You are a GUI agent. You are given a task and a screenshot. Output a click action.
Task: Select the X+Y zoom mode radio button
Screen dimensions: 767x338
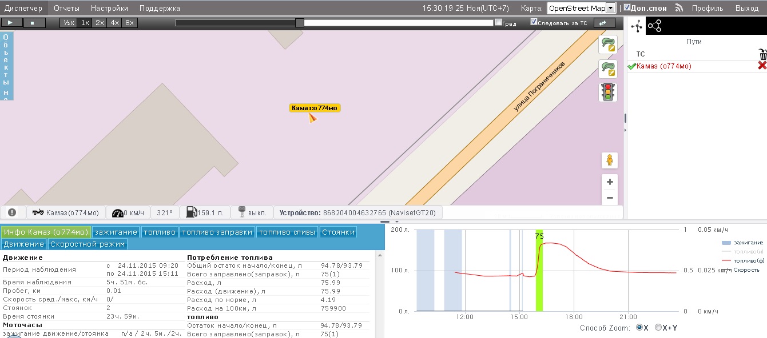[x=658, y=328]
